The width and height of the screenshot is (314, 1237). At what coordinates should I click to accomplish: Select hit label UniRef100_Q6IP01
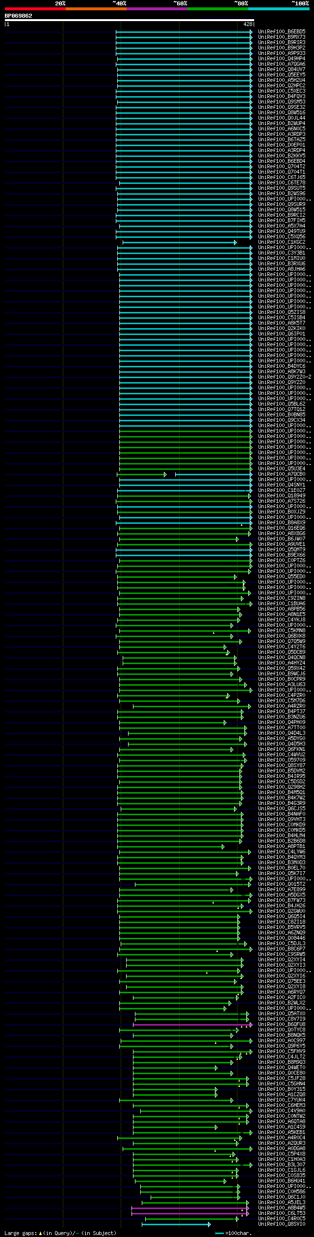click(x=282, y=334)
